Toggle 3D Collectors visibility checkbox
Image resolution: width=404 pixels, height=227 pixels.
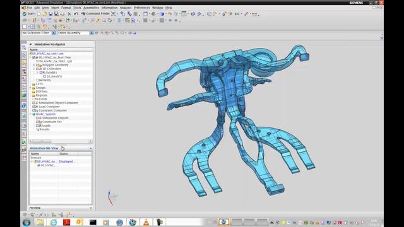[37, 69]
